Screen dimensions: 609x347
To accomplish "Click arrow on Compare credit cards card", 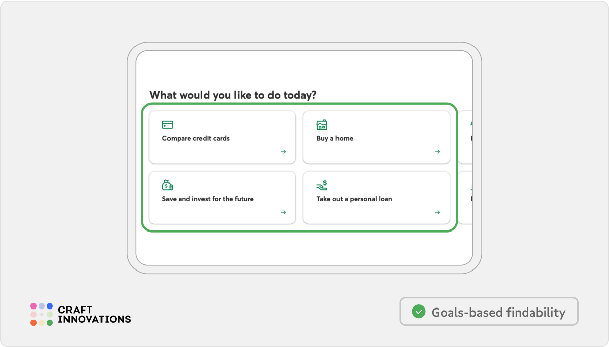I will pyautogui.click(x=283, y=152).
